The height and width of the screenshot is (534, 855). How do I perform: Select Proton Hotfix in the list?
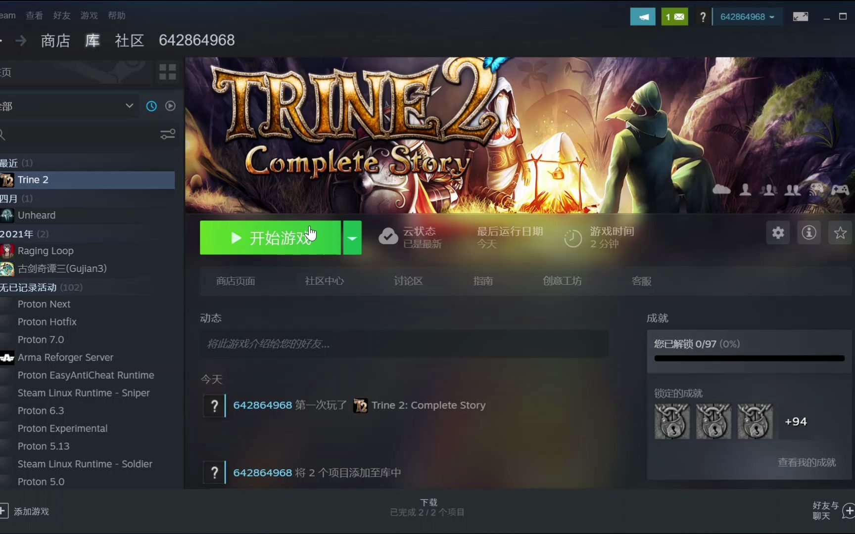coord(87,322)
